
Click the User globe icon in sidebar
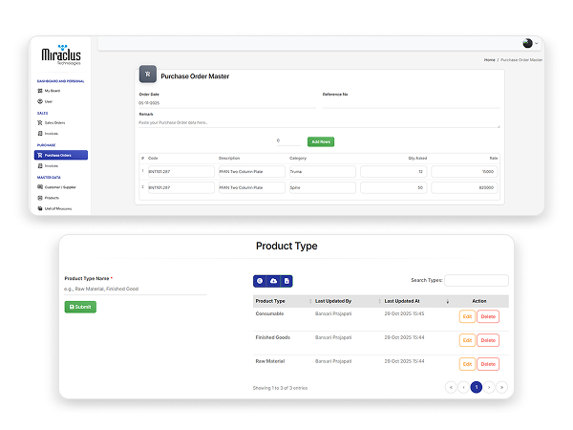[40, 101]
